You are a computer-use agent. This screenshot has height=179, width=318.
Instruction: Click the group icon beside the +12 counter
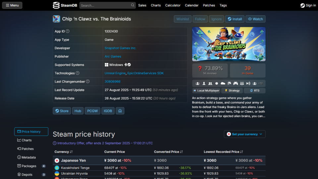pos(254,84)
